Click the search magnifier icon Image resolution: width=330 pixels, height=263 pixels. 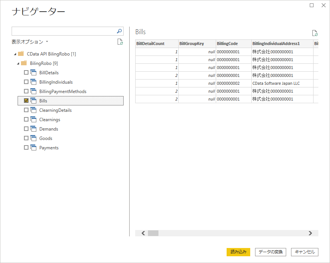click(119, 31)
